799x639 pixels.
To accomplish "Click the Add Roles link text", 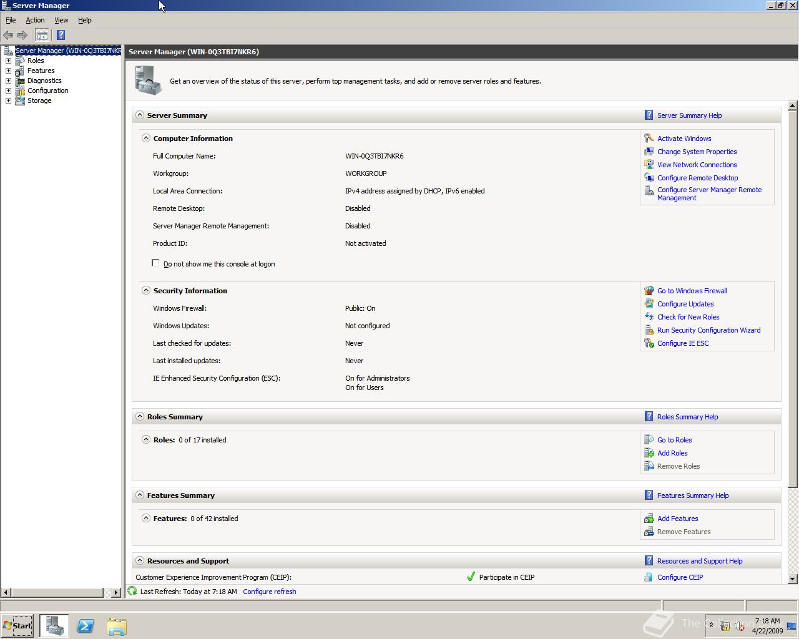I will click(672, 453).
